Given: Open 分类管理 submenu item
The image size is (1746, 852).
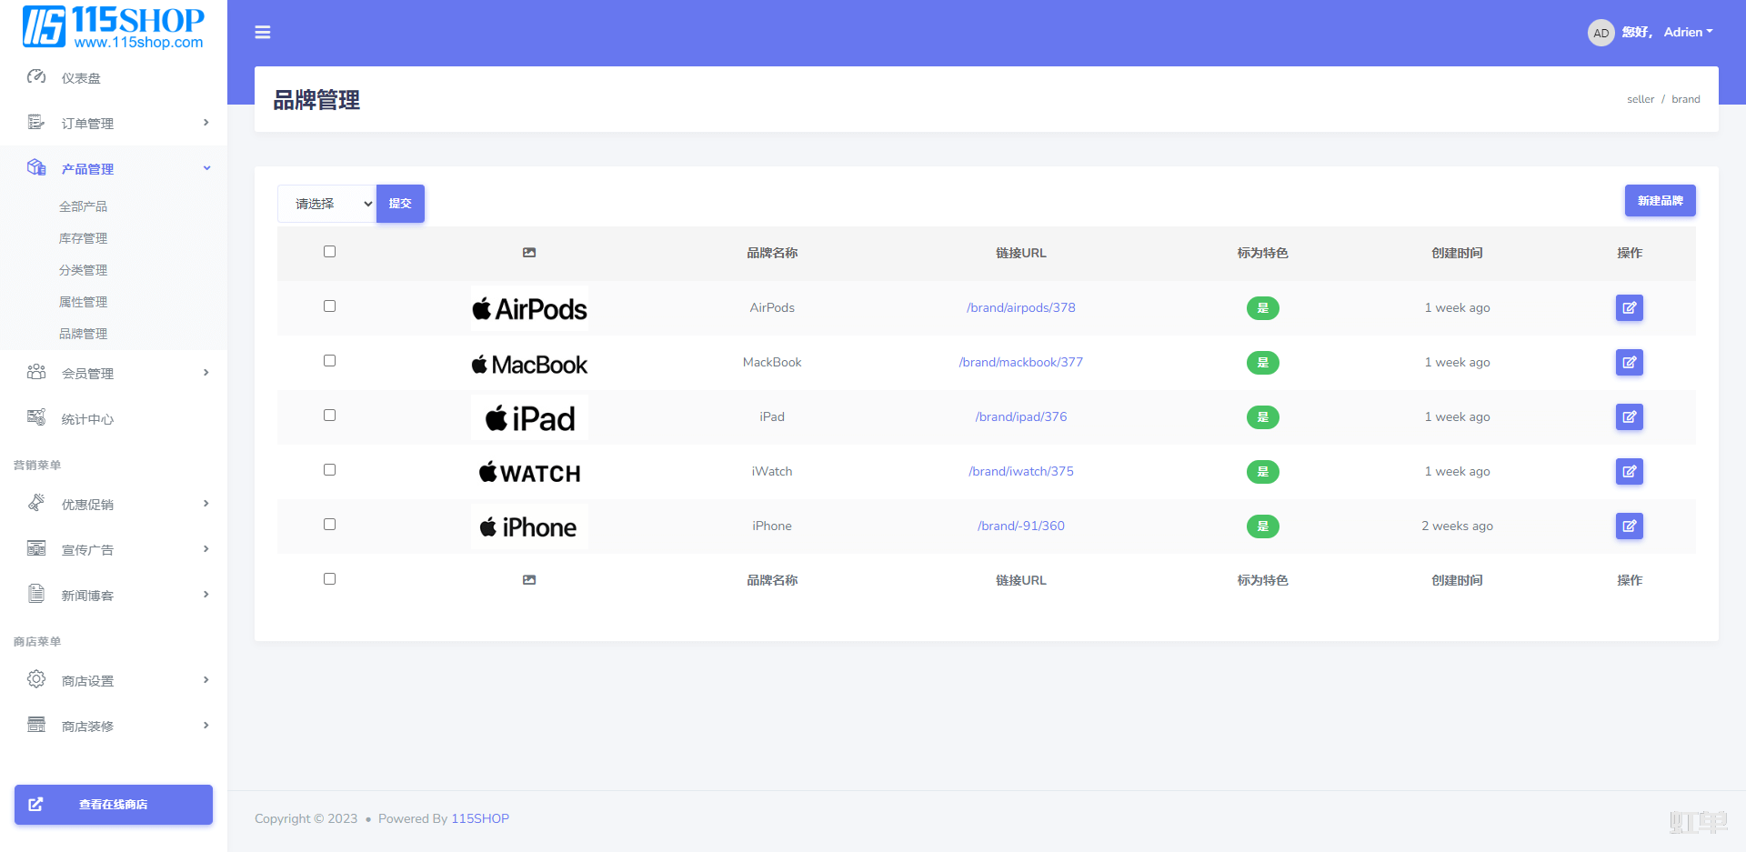Looking at the screenshot, I should click(x=83, y=270).
